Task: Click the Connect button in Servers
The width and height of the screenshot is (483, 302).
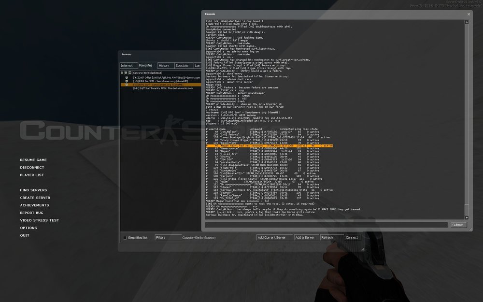Action: (353, 238)
